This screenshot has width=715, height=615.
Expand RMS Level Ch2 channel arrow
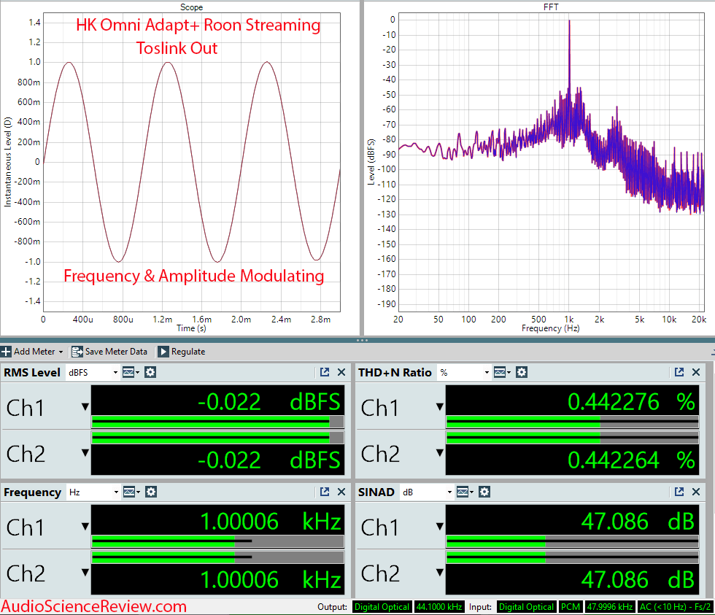[85, 453]
